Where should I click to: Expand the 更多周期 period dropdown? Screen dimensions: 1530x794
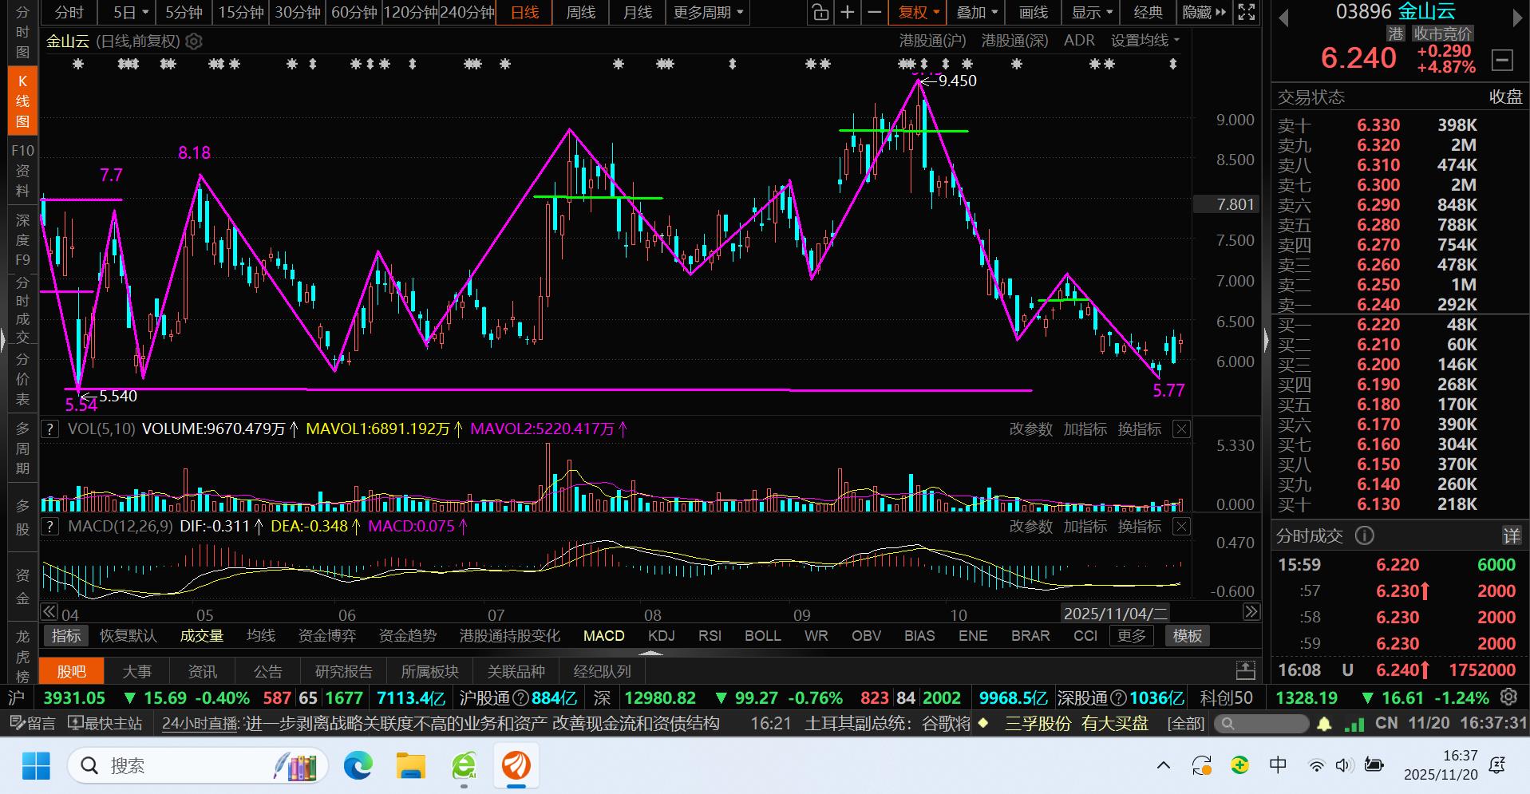click(x=708, y=13)
